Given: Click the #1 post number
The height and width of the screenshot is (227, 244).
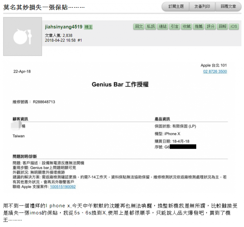Looking at the screenshot, I should pos(80,40).
